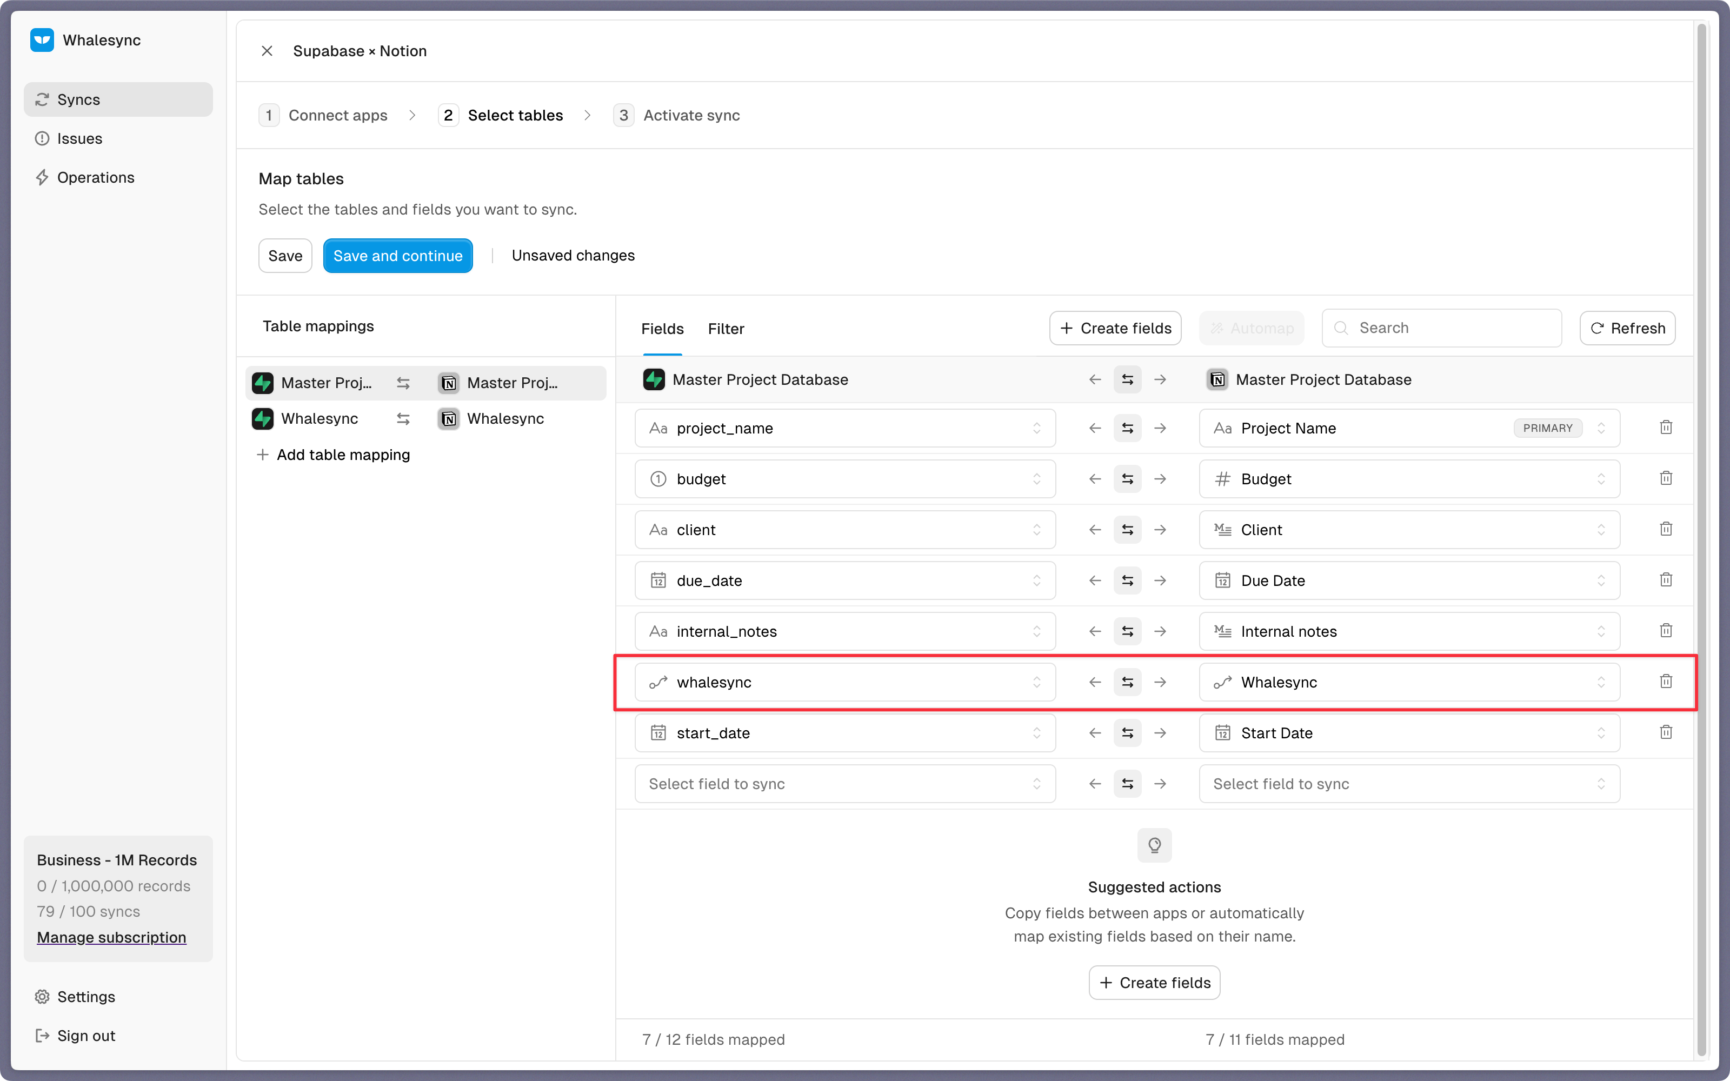Set right sync direction for project_name row

coord(1160,428)
